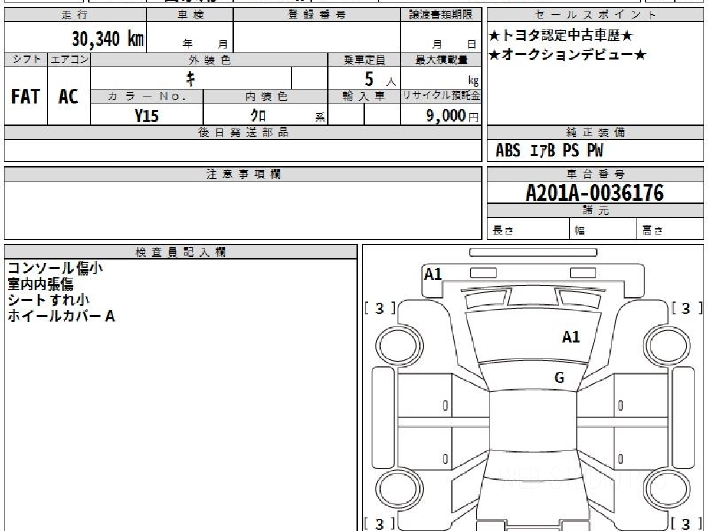Select the 室内内張傷 note
This screenshot has width=708, height=531.
(40, 284)
